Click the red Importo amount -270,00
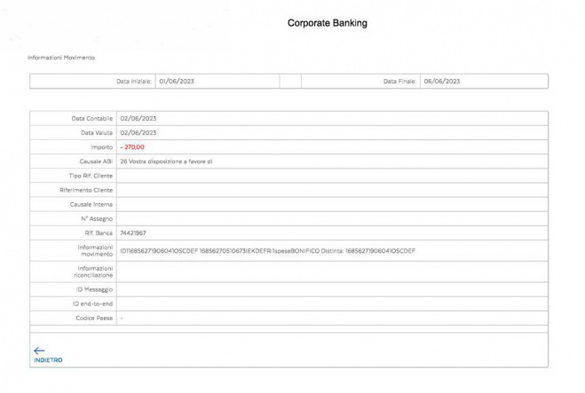Viewport: 585px width, 393px height. pos(131,146)
